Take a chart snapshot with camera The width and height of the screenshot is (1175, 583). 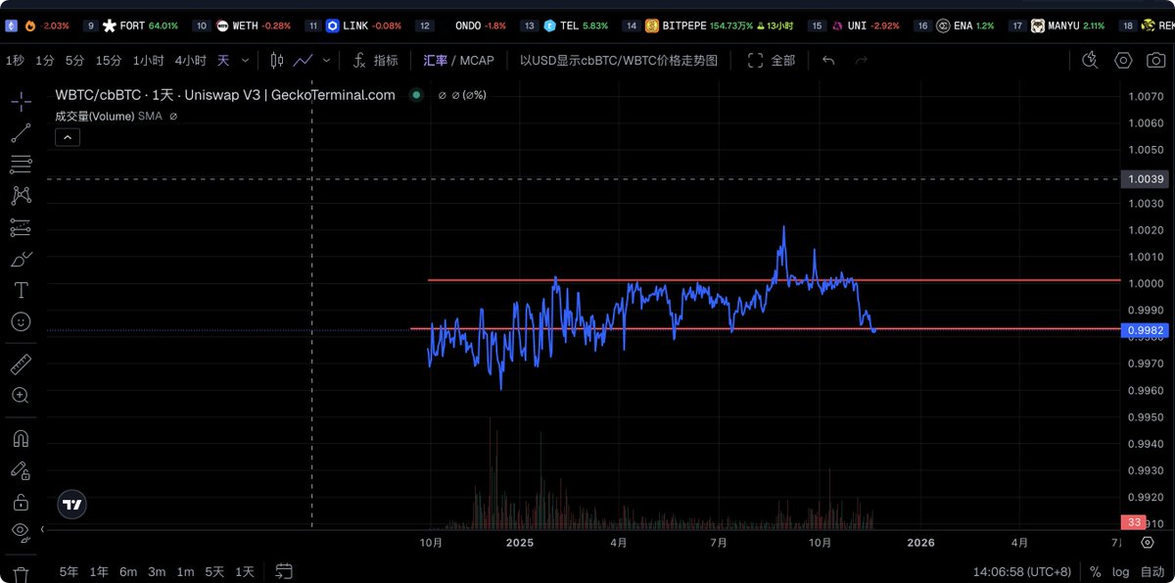tap(1155, 61)
